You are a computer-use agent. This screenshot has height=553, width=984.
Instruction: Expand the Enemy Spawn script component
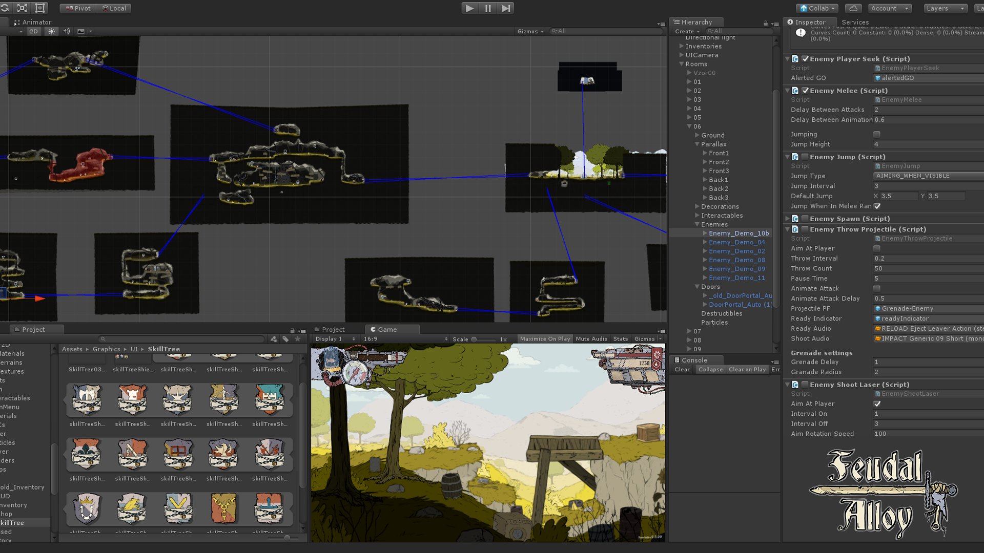point(788,219)
